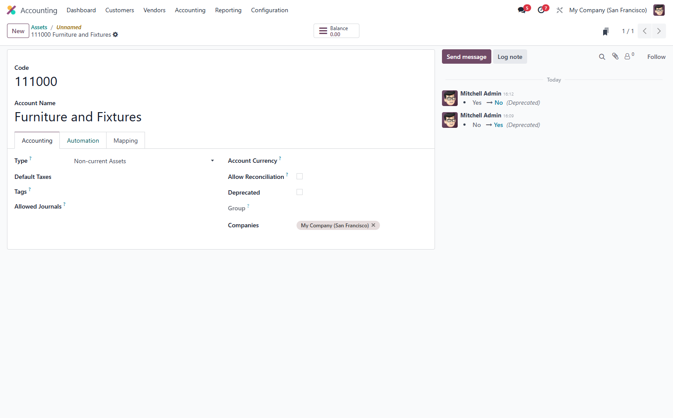Open the Vendors menu
The image size is (673, 418).
[x=155, y=10]
